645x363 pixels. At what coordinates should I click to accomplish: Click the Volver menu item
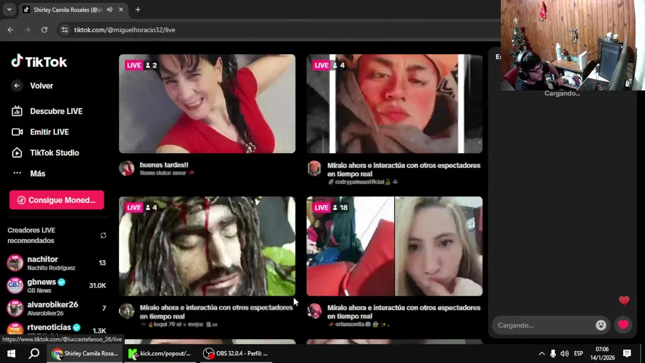(x=41, y=86)
